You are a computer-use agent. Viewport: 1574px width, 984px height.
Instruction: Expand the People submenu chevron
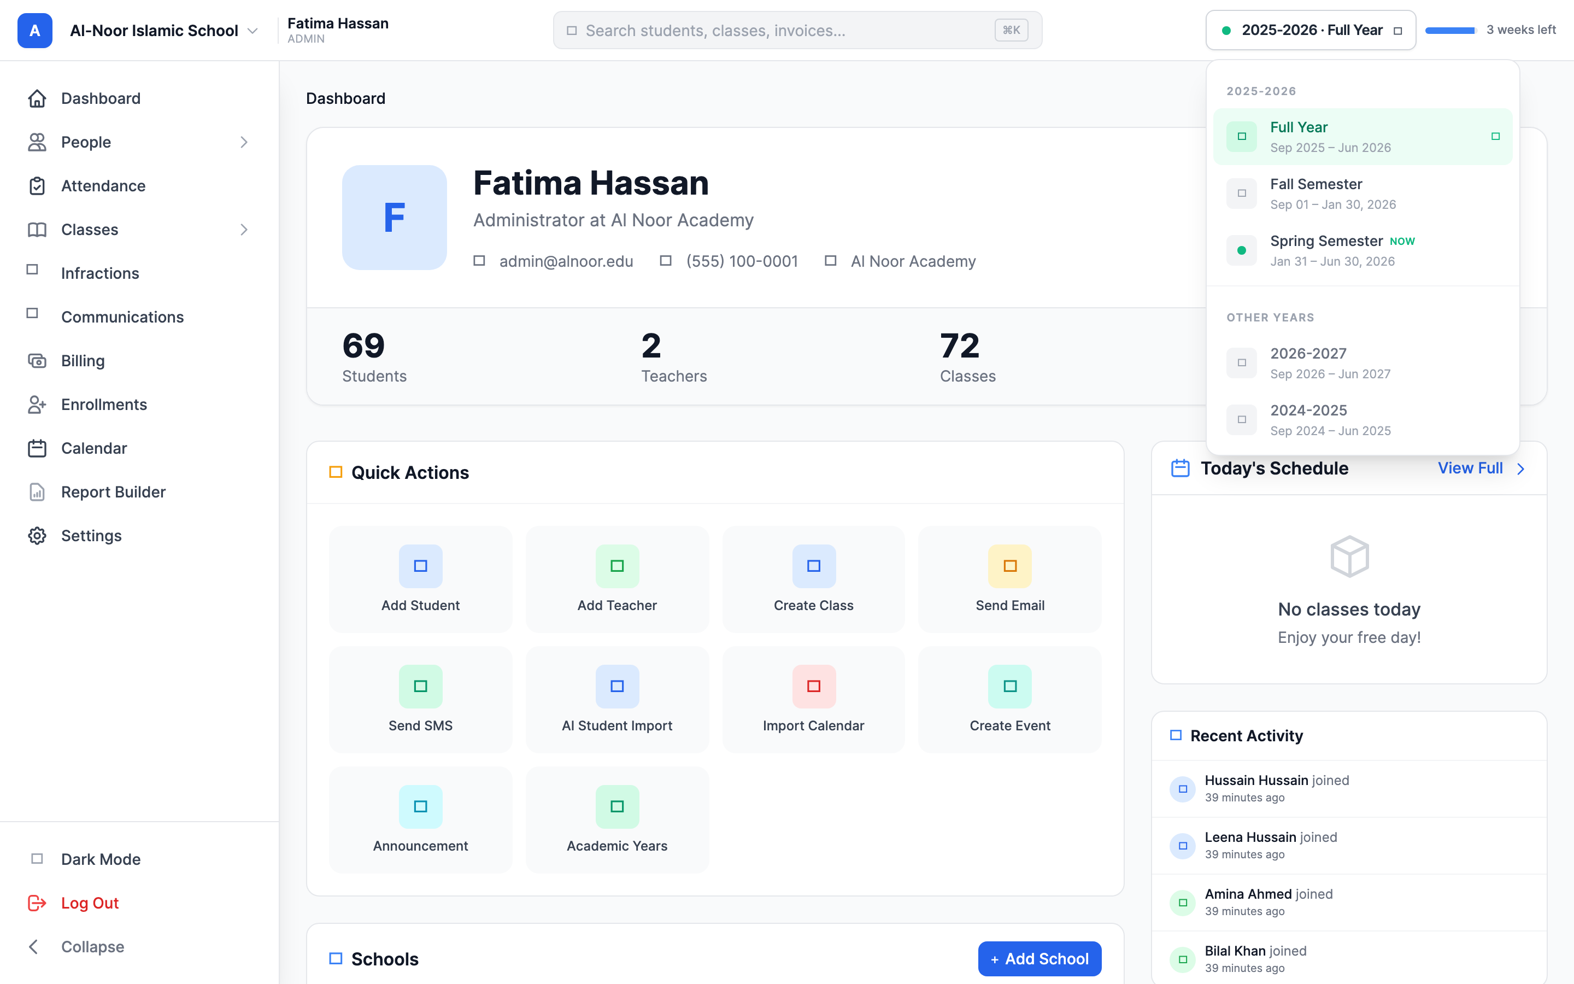tap(244, 142)
